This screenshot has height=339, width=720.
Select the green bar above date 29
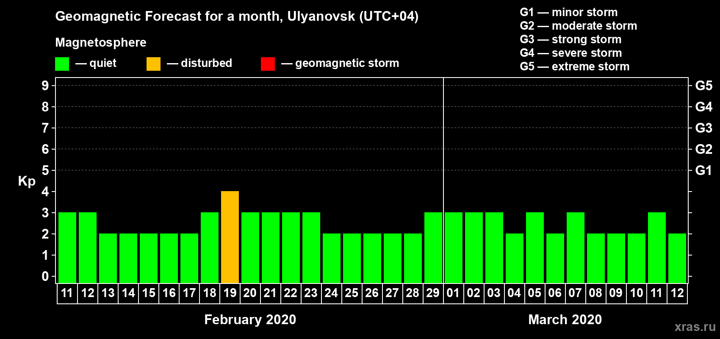pos(433,248)
